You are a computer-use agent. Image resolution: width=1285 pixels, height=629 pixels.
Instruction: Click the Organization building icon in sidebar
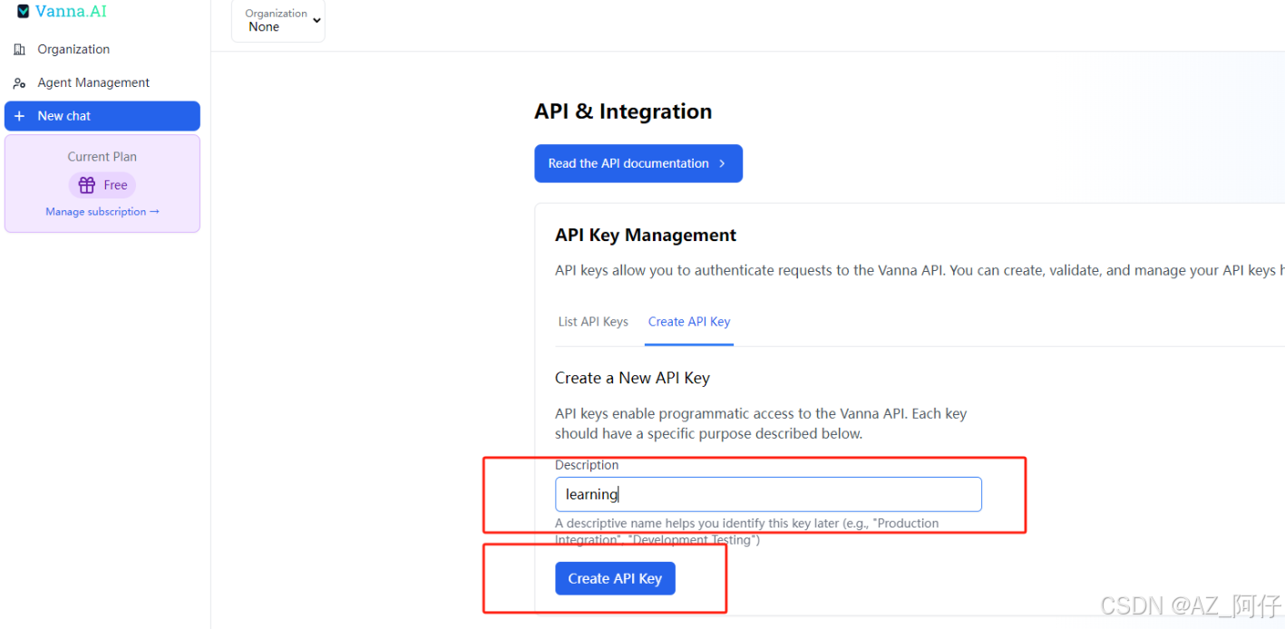19,50
